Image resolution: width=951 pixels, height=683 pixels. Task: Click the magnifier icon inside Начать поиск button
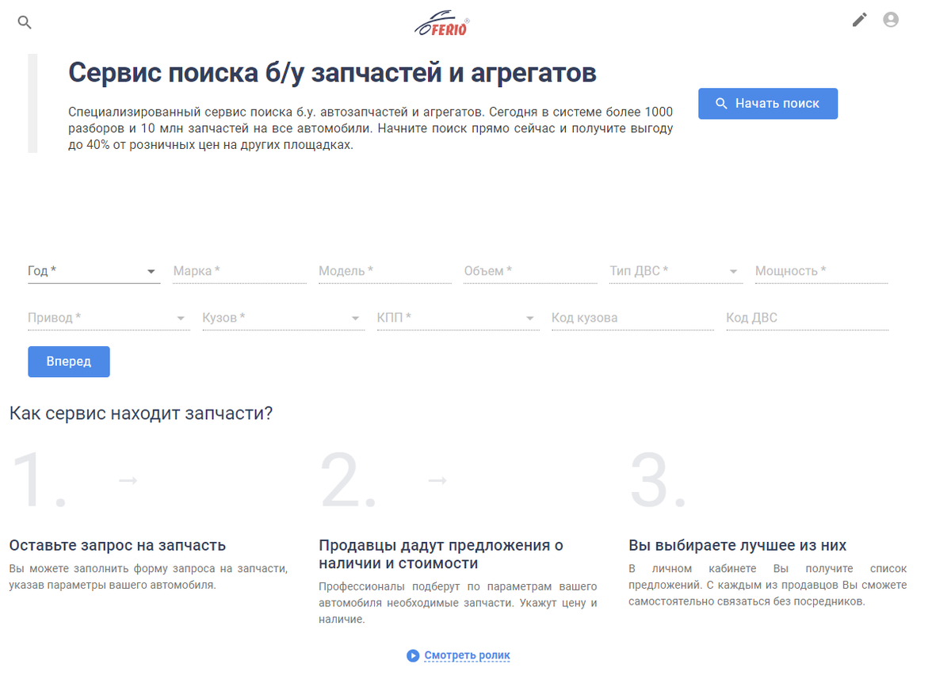click(721, 103)
